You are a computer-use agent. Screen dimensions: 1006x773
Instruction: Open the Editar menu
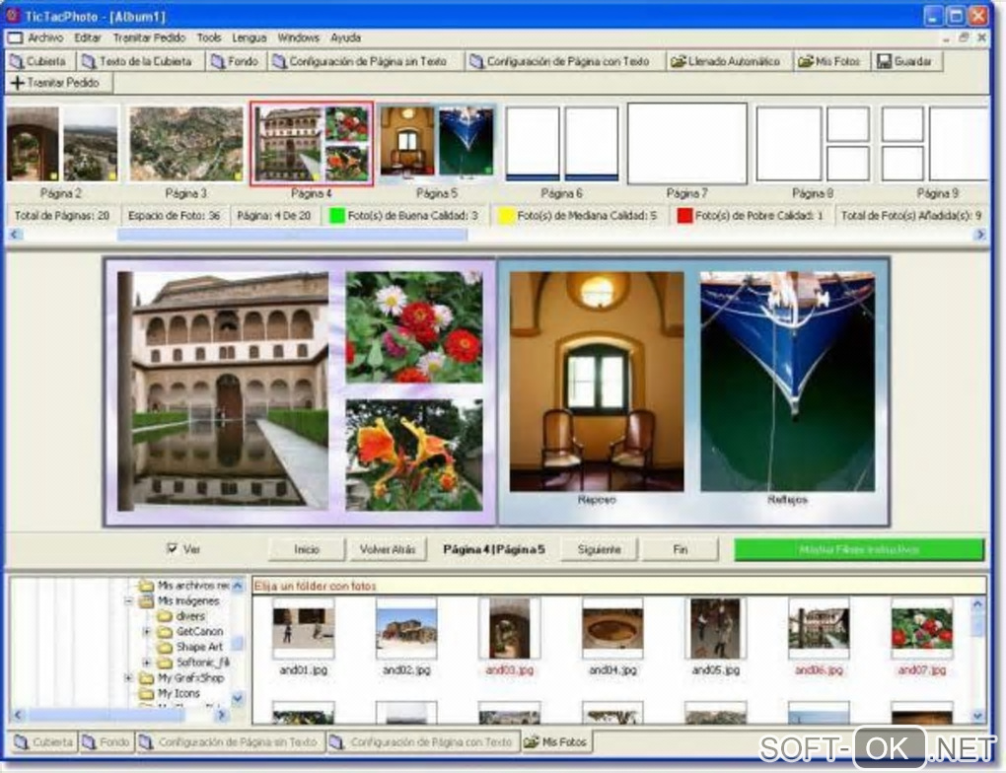coord(87,37)
